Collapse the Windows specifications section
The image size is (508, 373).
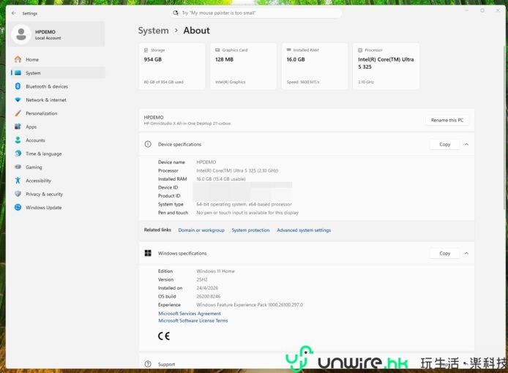point(466,253)
